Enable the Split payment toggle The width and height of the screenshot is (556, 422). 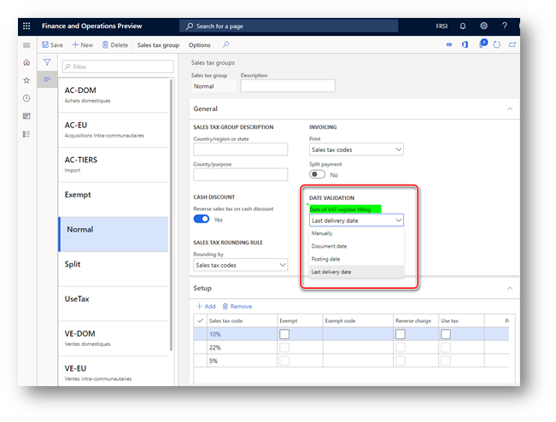(317, 174)
